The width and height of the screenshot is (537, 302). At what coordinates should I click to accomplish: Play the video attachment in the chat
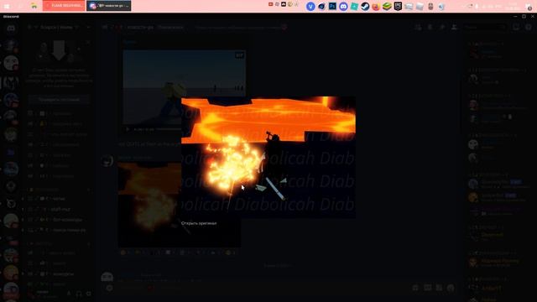tap(128, 129)
